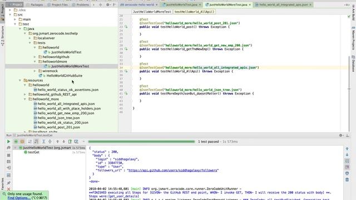
Task: Switch to the Problems view tab
Action: point(81,4)
